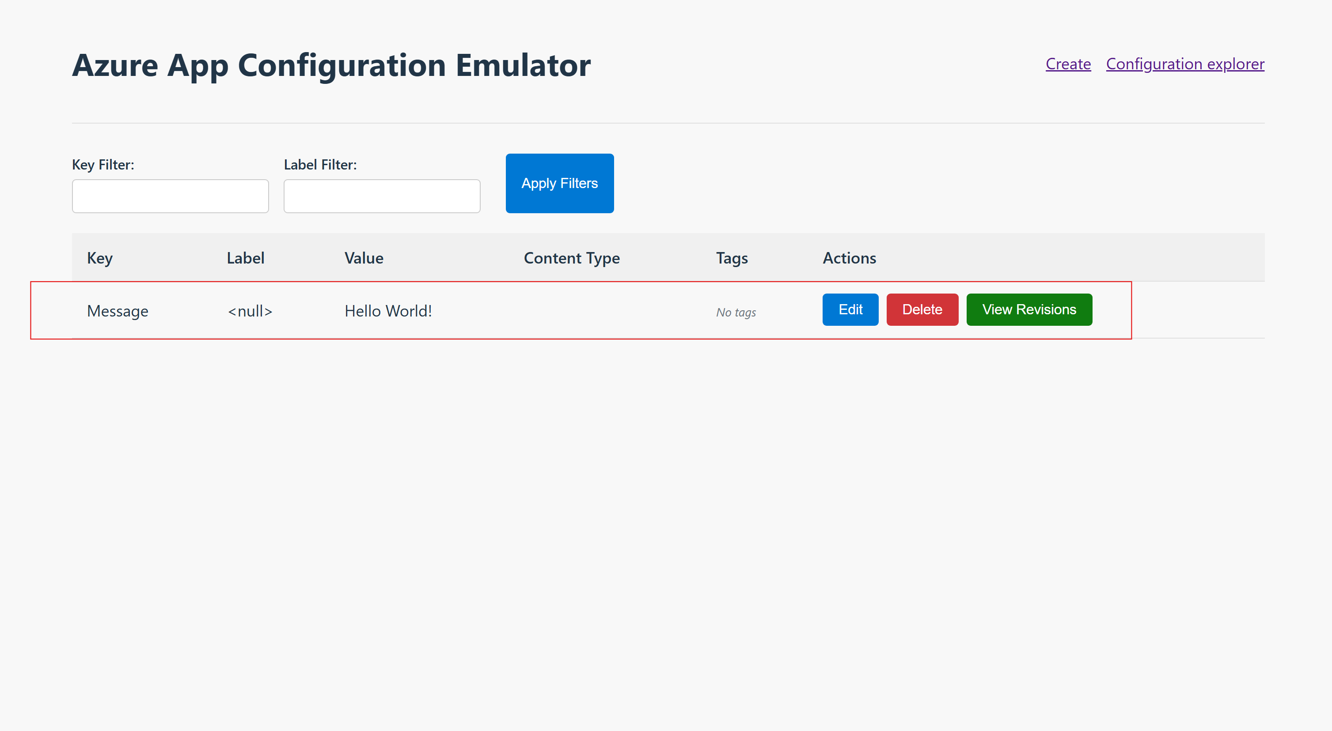Select the Label column header
The width and height of the screenshot is (1332, 731).
click(245, 258)
